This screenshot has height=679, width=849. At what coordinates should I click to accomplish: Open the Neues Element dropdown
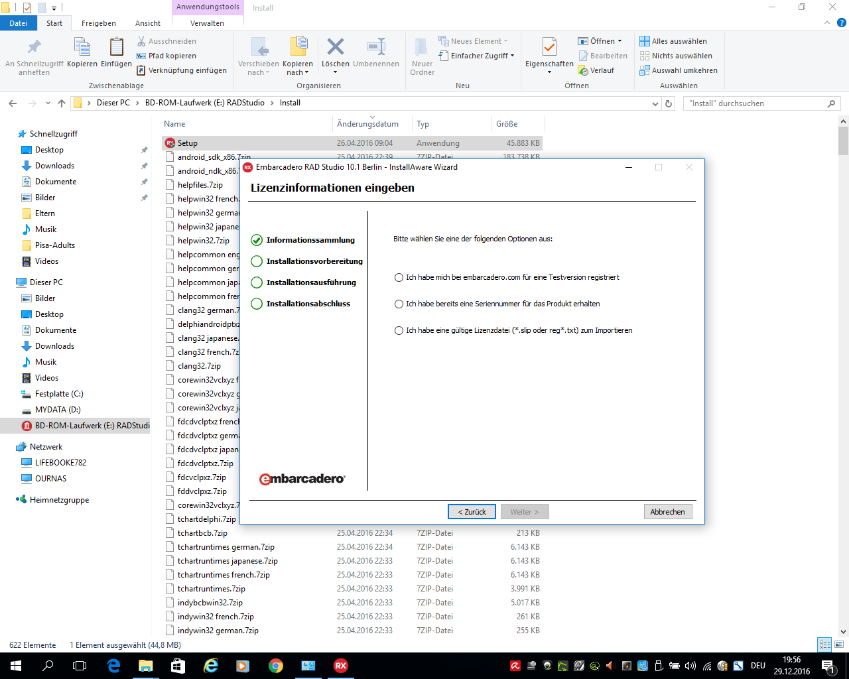[473, 41]
